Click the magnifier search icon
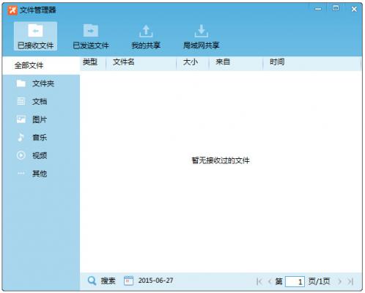Screen dimensions: 365x293 point(92,281)
